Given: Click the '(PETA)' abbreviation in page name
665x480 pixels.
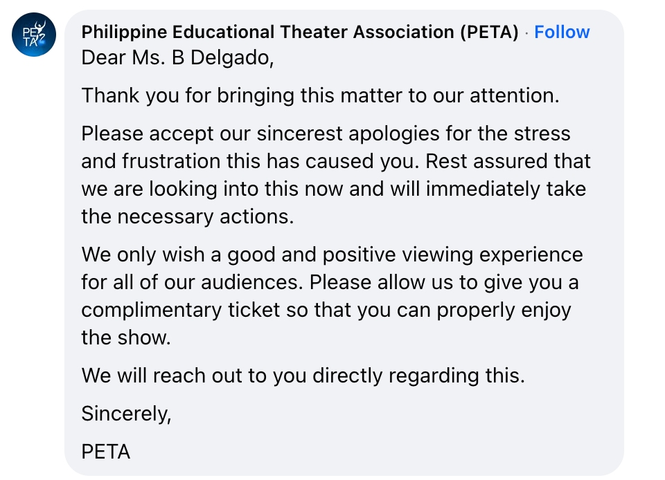Looking at the screenshot, I should click(x=490, y=33).
